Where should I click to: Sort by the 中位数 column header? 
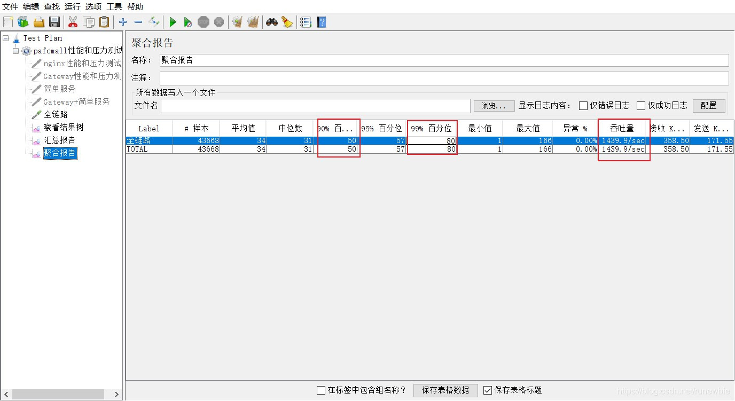pos(290,129)
